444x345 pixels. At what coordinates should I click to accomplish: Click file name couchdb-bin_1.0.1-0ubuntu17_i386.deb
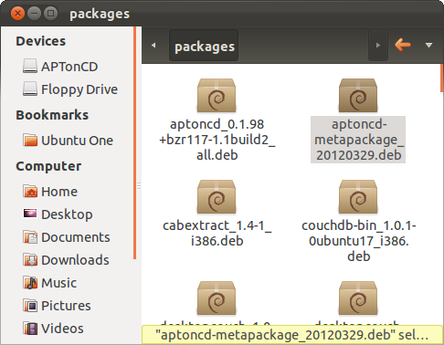(359, 241)
